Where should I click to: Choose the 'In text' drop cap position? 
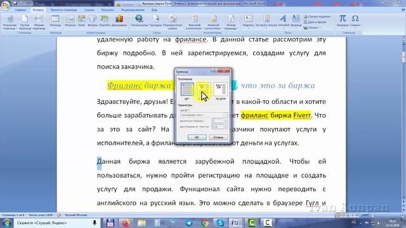[x=204, y=91]
